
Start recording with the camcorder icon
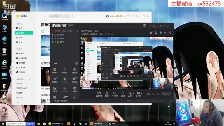(x=148, y=94)
